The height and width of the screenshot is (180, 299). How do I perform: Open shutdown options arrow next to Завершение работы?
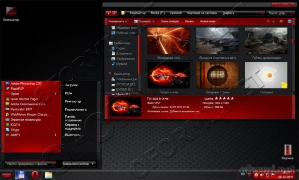pyautogui.click(x=93, y=164)
